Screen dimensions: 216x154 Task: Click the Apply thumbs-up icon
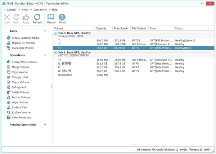[26, 17]
